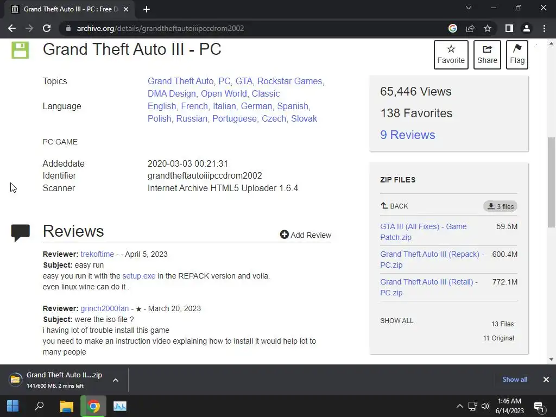Click the address bar URL field
The height and width of the screenshot is (417, 556).
coord(255,28)
